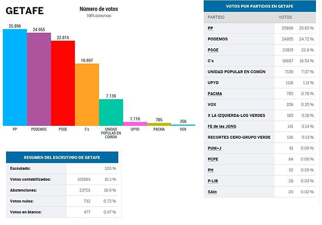Click the orange C's bar

[87, 95]
